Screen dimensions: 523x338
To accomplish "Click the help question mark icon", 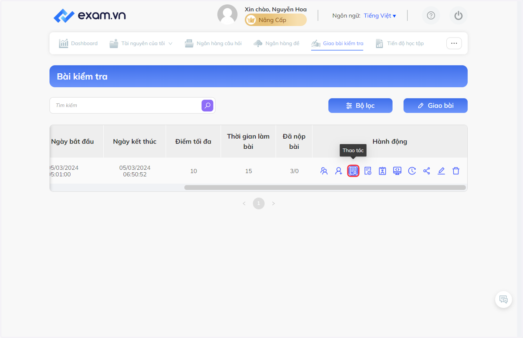I will point(431,16).
